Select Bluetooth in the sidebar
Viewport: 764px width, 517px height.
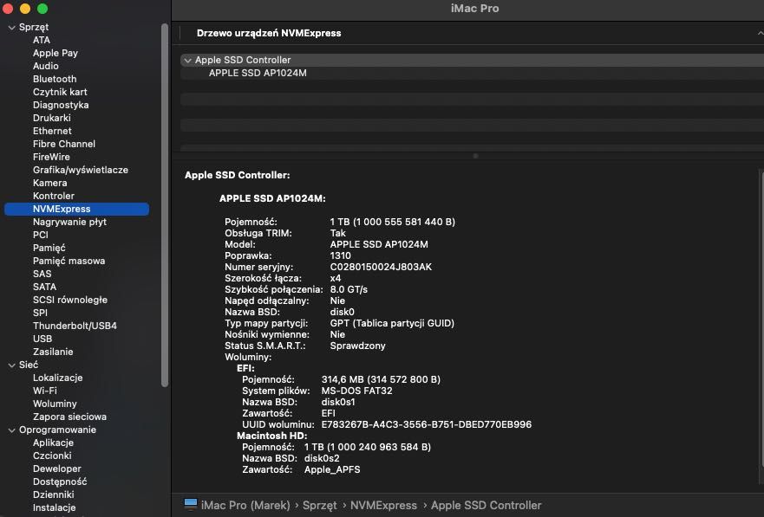tap(55, 79)
